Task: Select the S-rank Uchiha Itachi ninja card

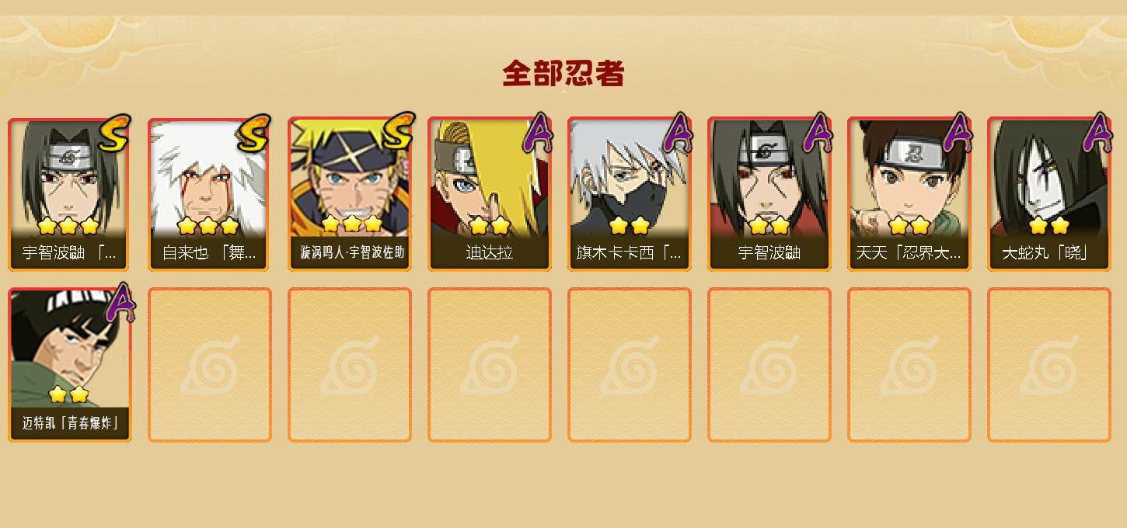Action: [x=70, y=194]
